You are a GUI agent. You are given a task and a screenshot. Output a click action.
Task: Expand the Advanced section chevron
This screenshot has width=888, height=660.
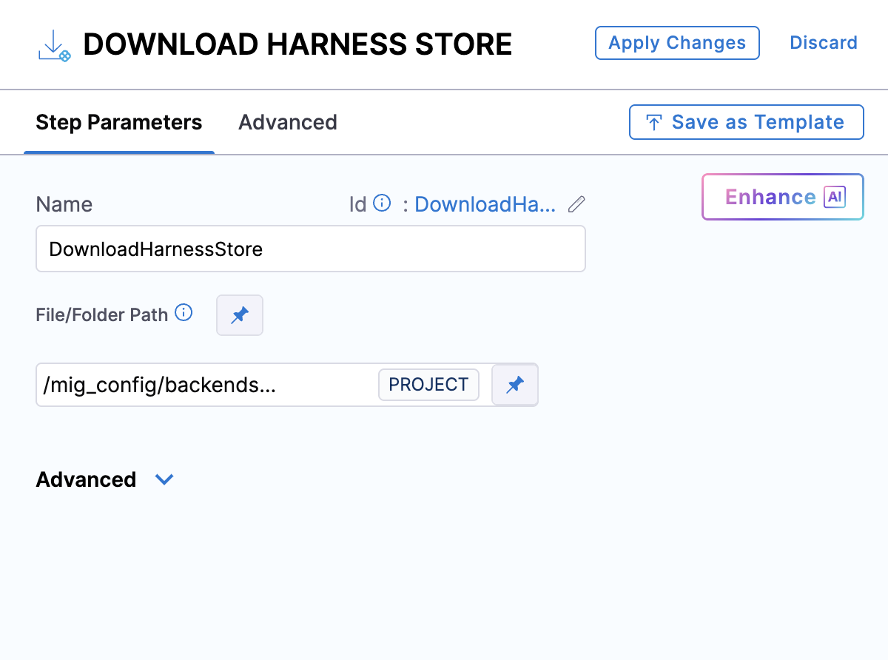164,479
